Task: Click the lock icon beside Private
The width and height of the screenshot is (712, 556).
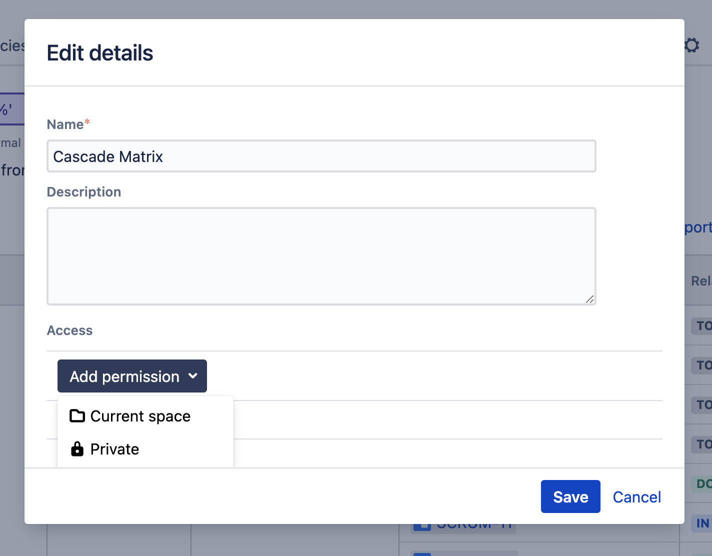Action: point(77,449)
